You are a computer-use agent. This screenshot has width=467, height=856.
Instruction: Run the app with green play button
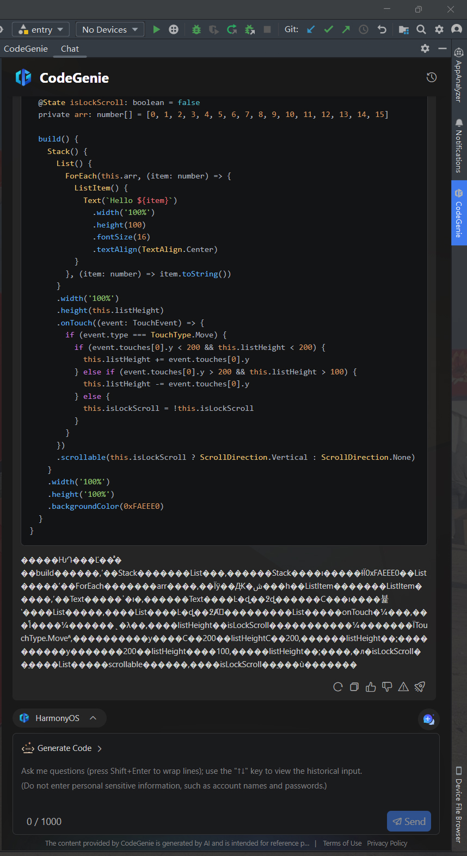point(157,29)
